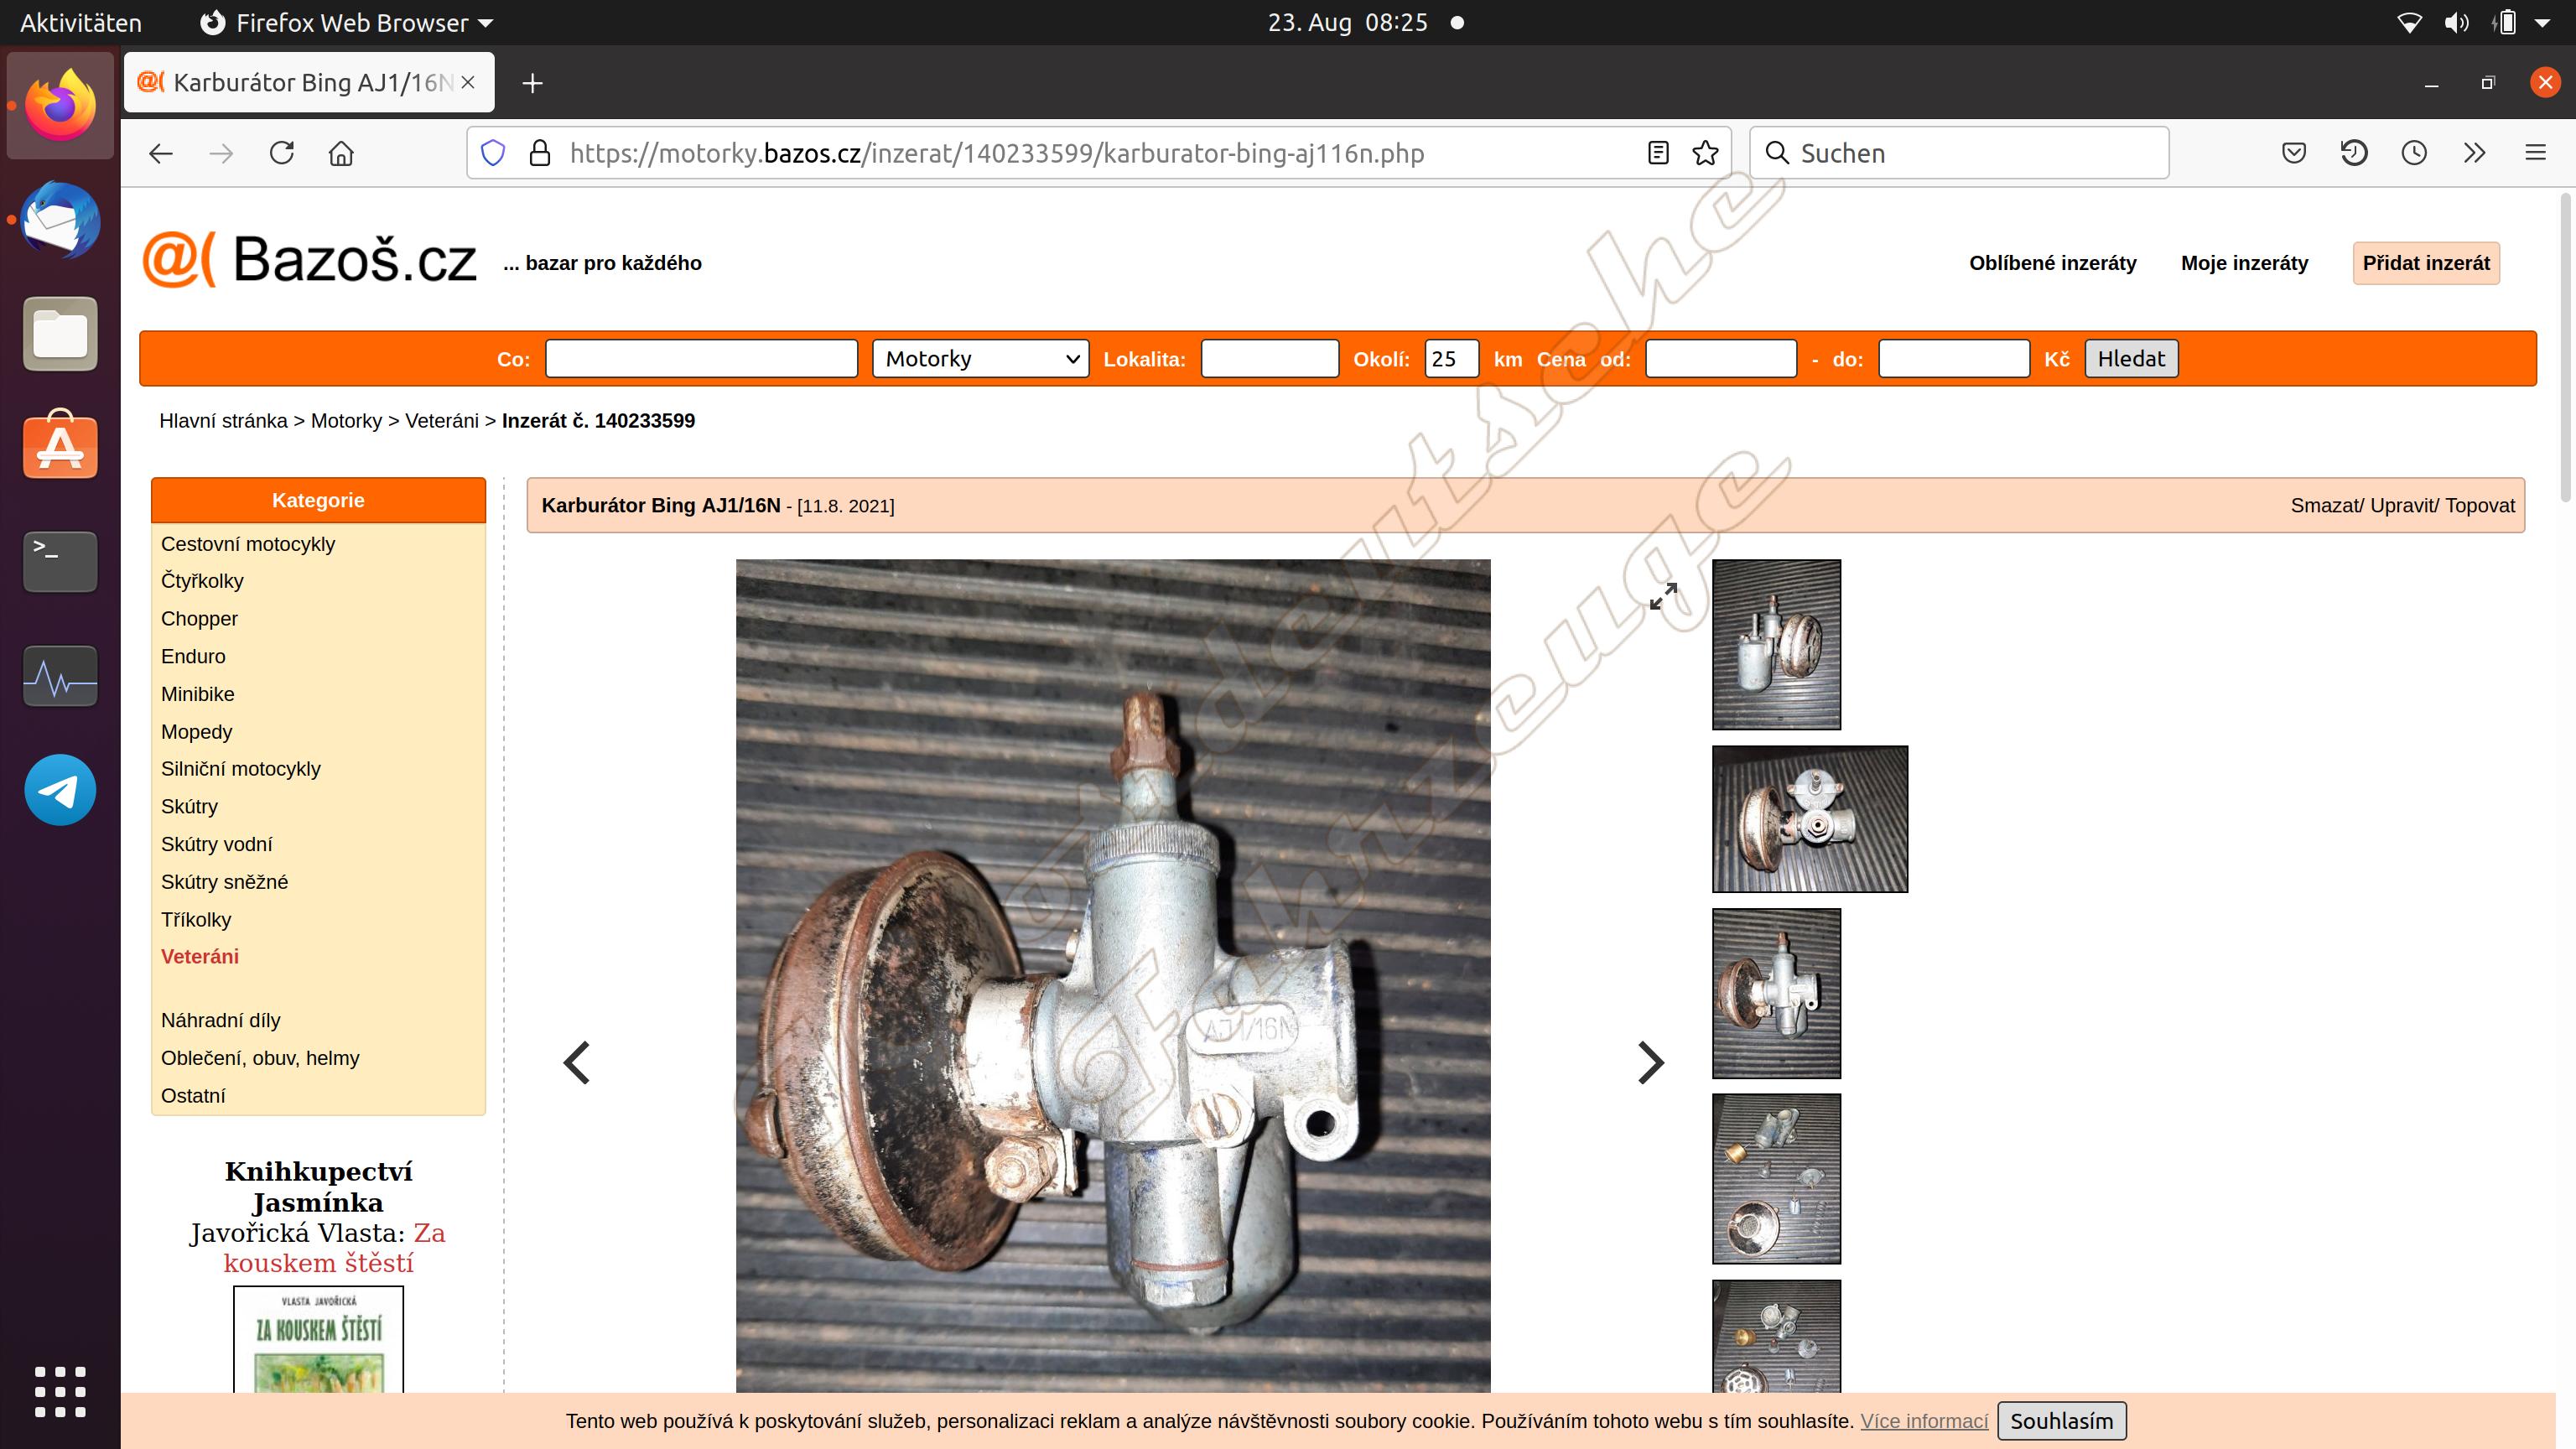Open Náhradní díly category
This screenshot has width=2576, height=1449.
[220, 1020]
